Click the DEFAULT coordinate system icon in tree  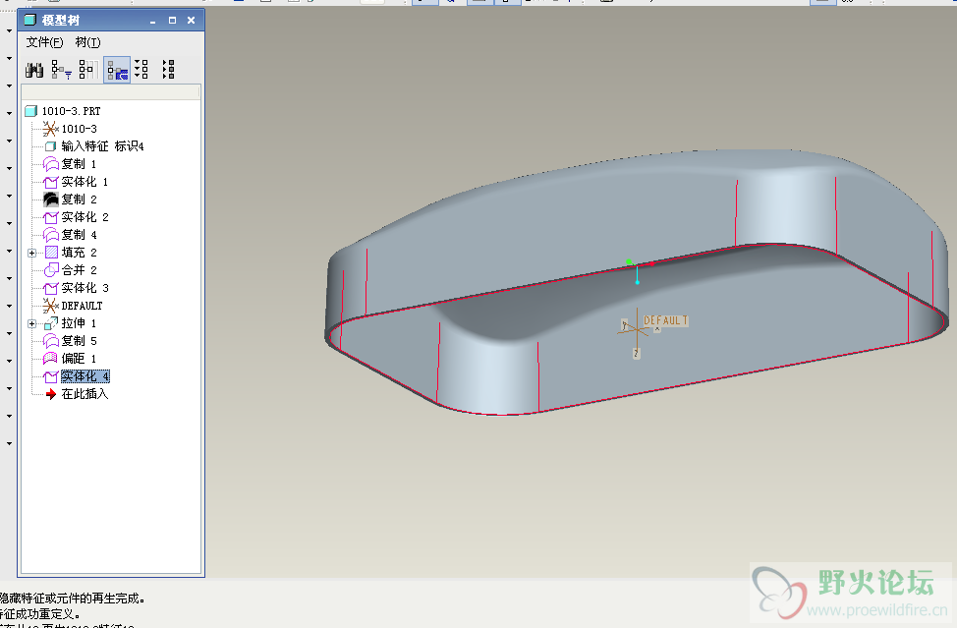coord(51,305)
